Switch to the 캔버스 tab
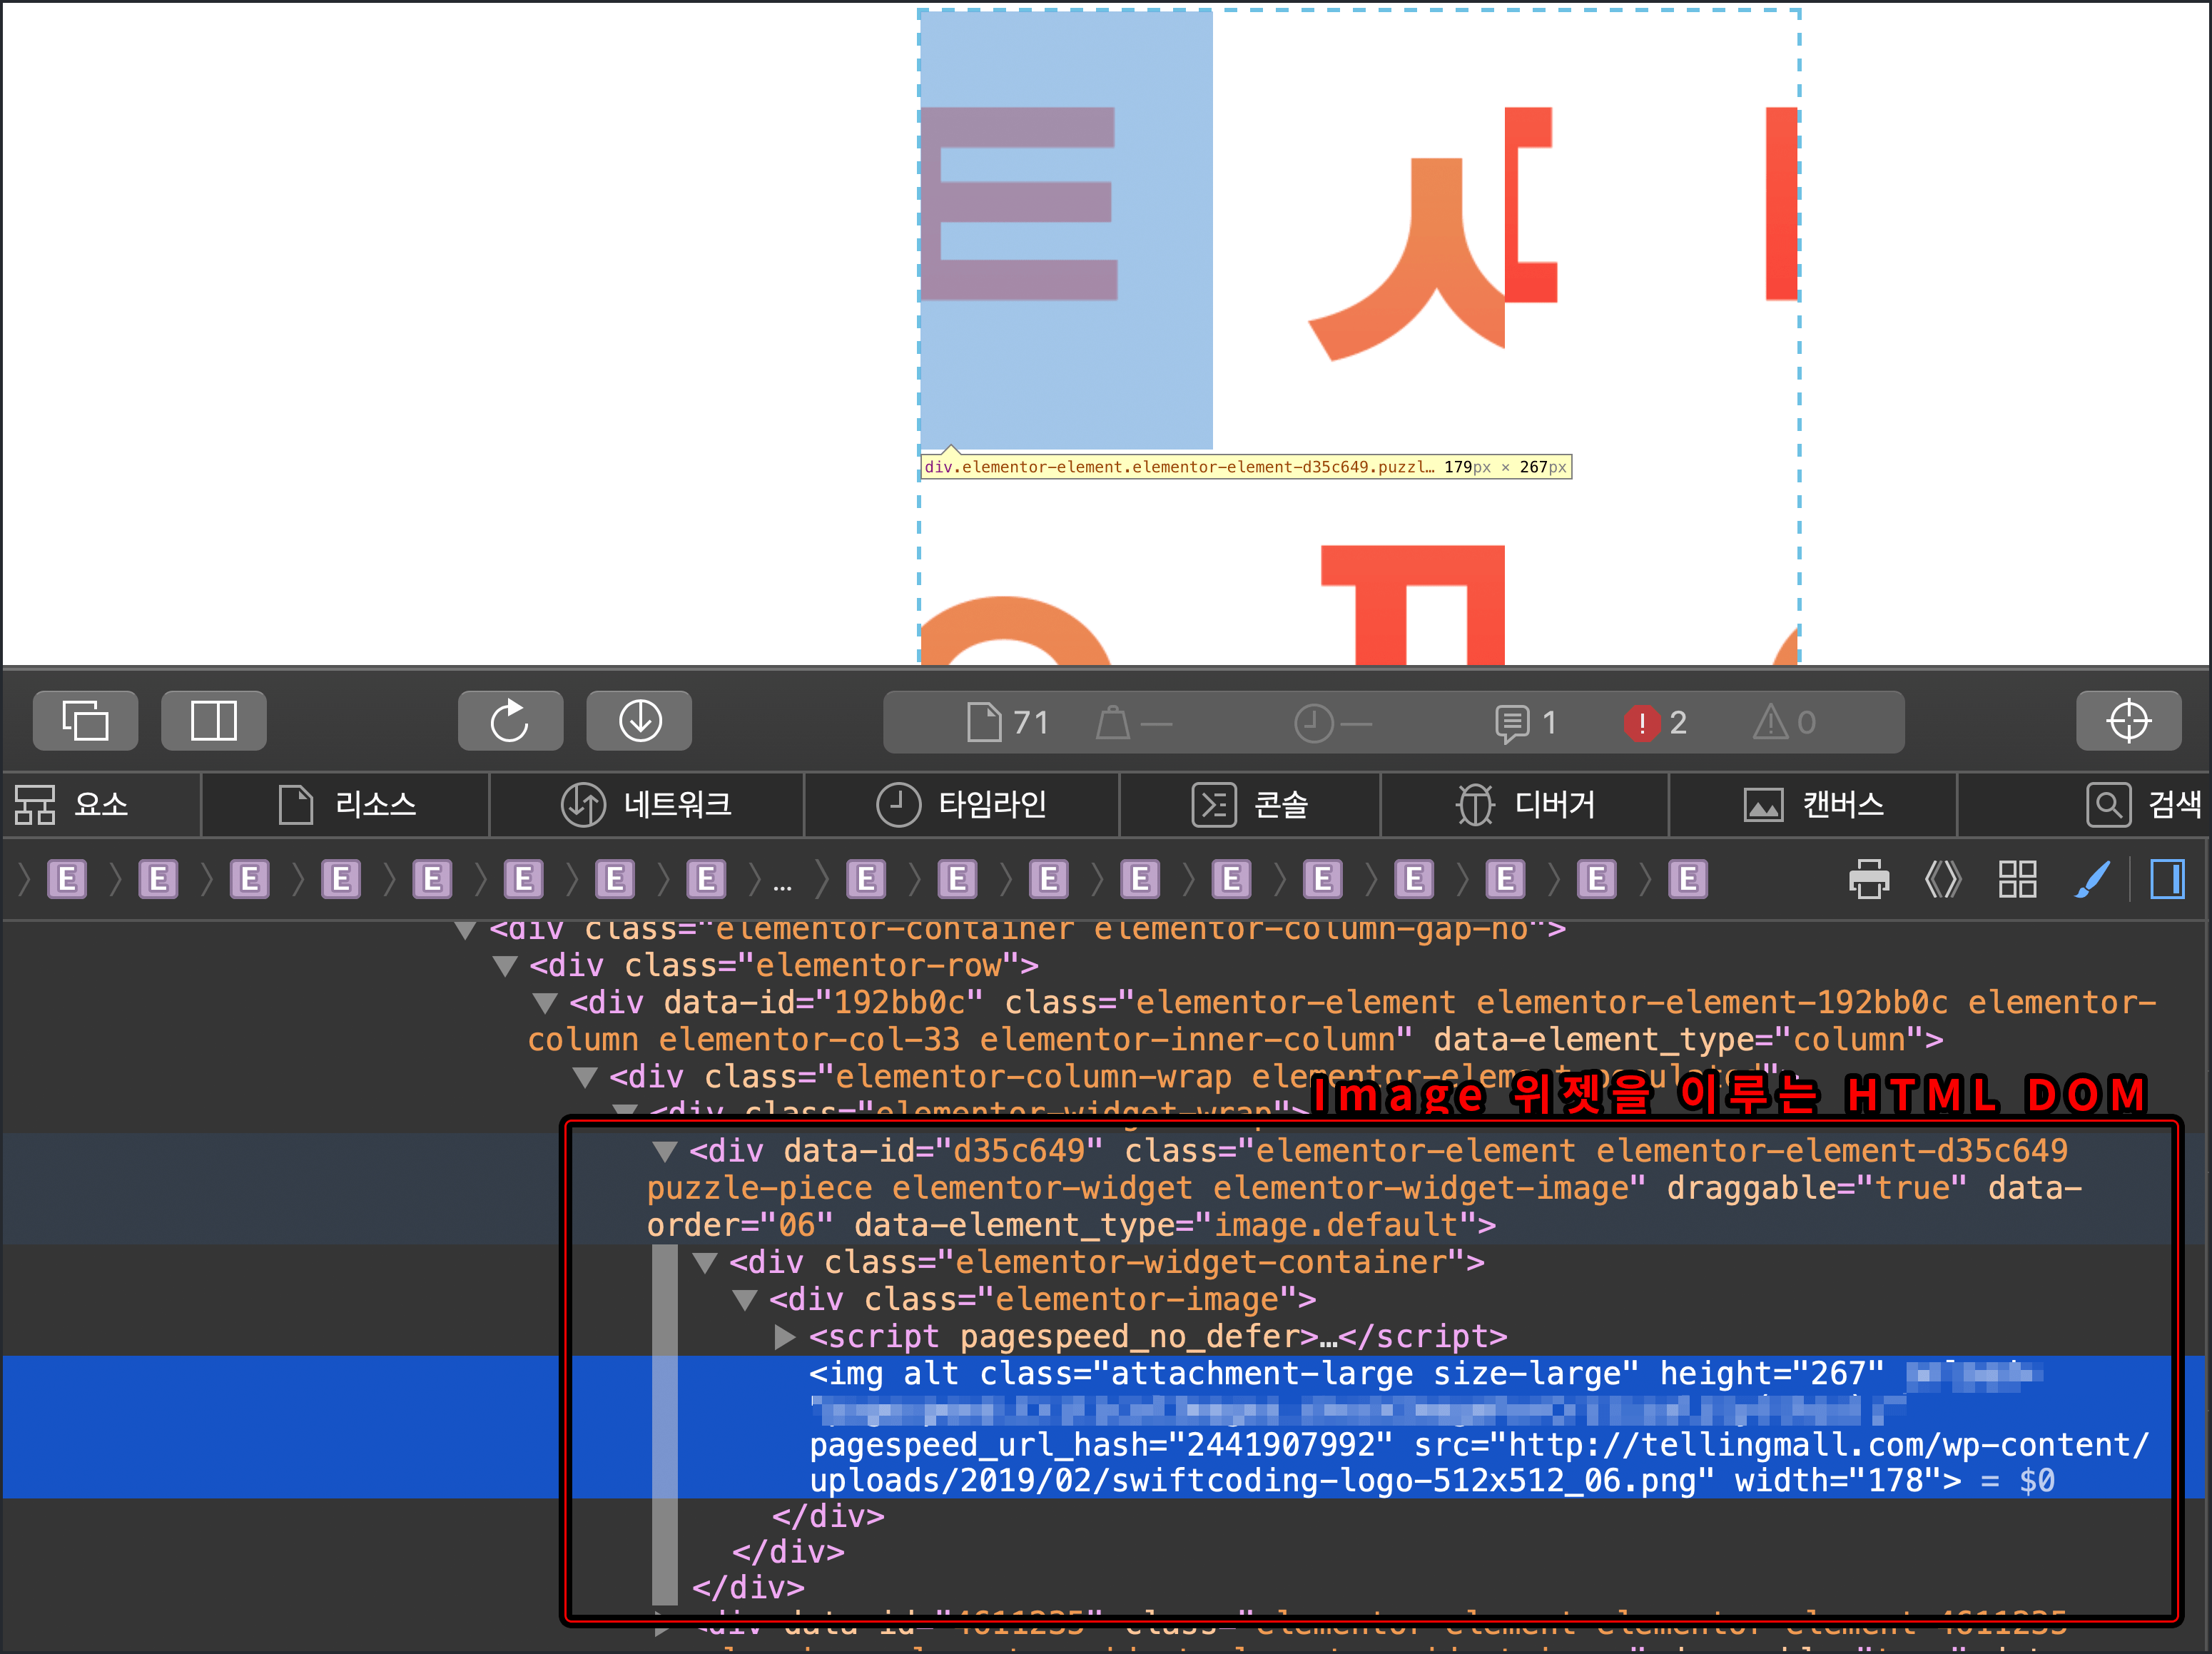Viewport: 2212px width, 1654px height. tap(1813, 805)
